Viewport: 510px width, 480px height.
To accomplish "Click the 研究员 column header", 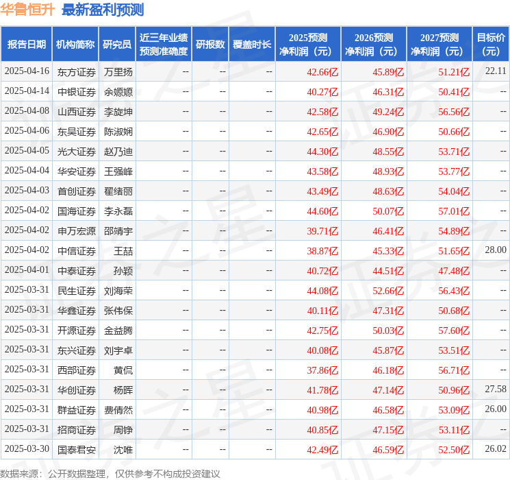I will point(116,44).
